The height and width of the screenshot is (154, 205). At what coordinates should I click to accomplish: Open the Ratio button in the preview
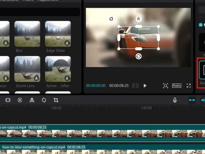coord(177,86)
